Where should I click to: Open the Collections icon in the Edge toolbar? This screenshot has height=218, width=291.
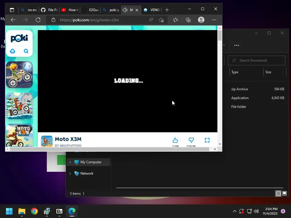tap(188, 20)
